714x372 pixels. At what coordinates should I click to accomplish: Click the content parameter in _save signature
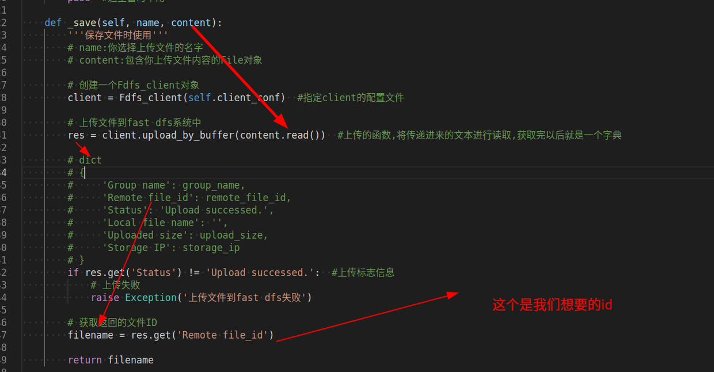[191, 23]
